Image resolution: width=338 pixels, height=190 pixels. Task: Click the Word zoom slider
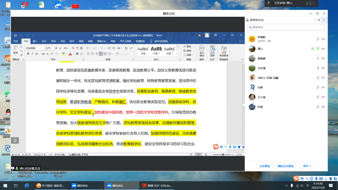point(223,155)
